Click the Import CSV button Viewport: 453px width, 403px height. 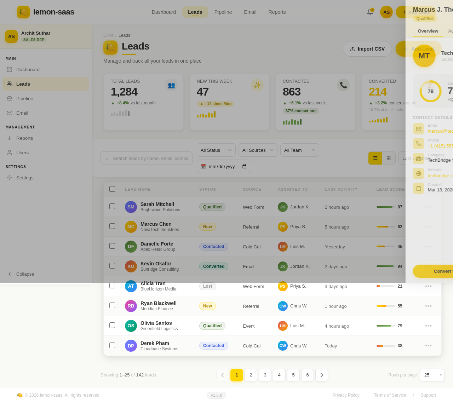[x=367, y=49]
